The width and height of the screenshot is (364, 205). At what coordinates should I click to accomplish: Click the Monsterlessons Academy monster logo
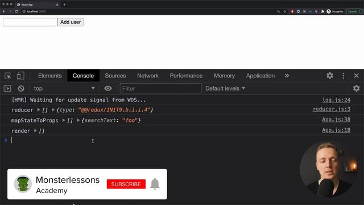23,184
